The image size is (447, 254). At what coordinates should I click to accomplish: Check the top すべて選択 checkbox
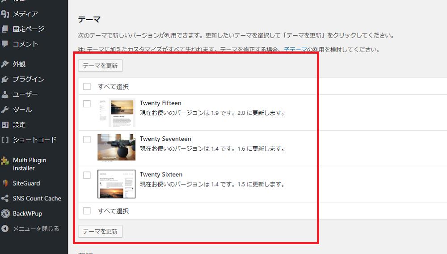click(x=87, y=86)
